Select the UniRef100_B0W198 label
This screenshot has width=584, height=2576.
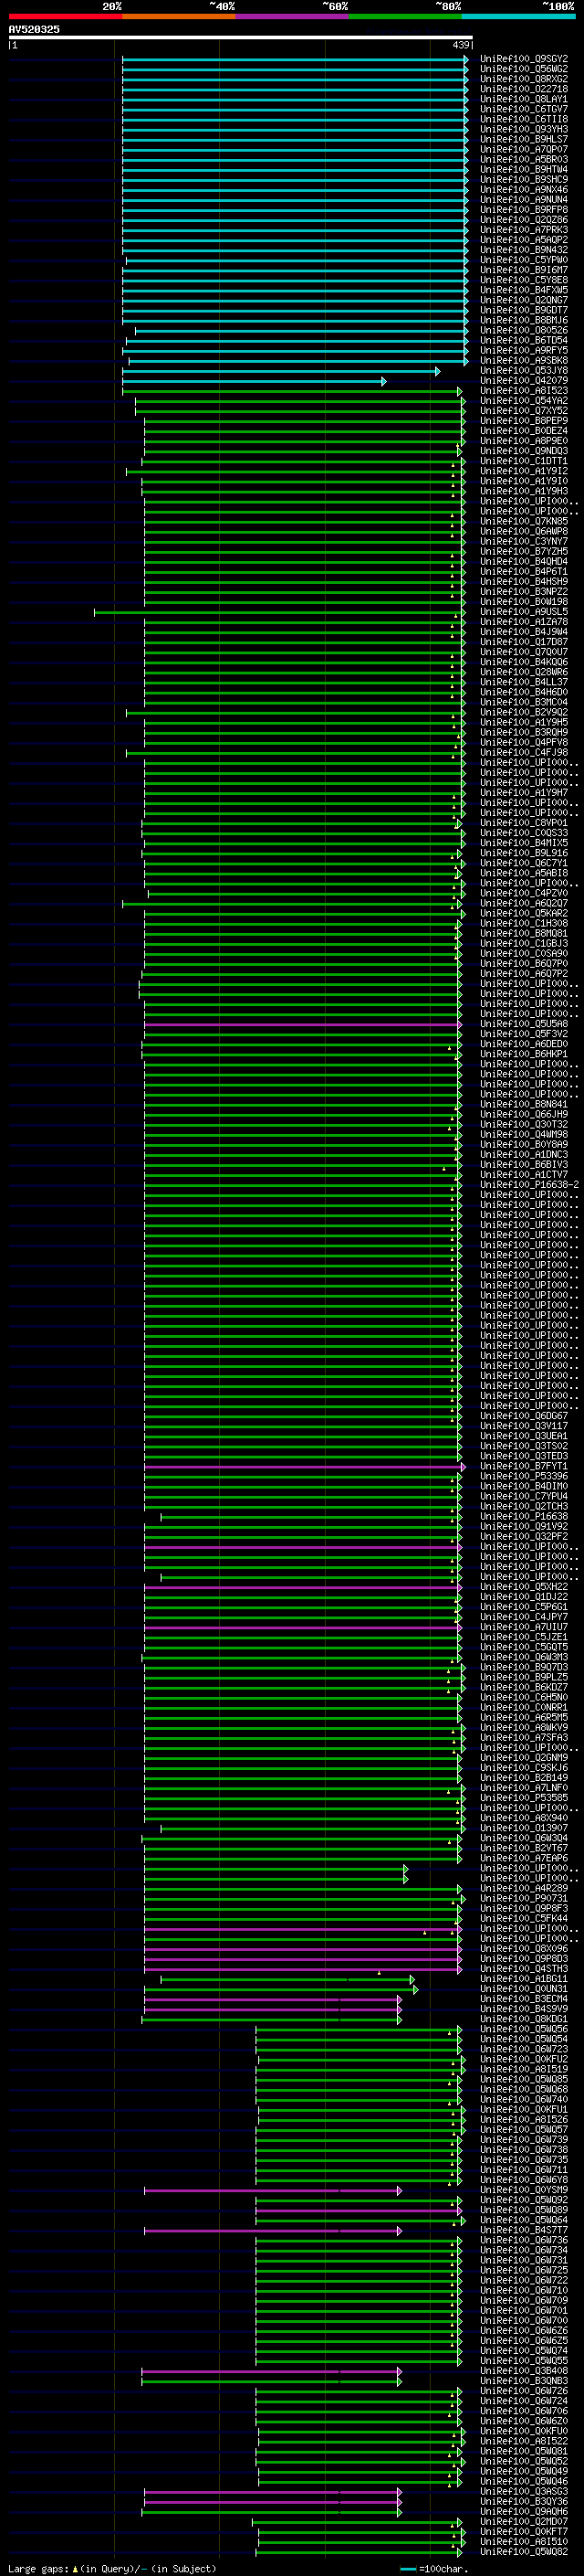coord(524,602)
